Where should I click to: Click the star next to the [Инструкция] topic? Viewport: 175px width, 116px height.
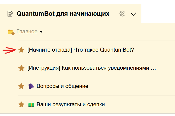click(x=21, y=68)
